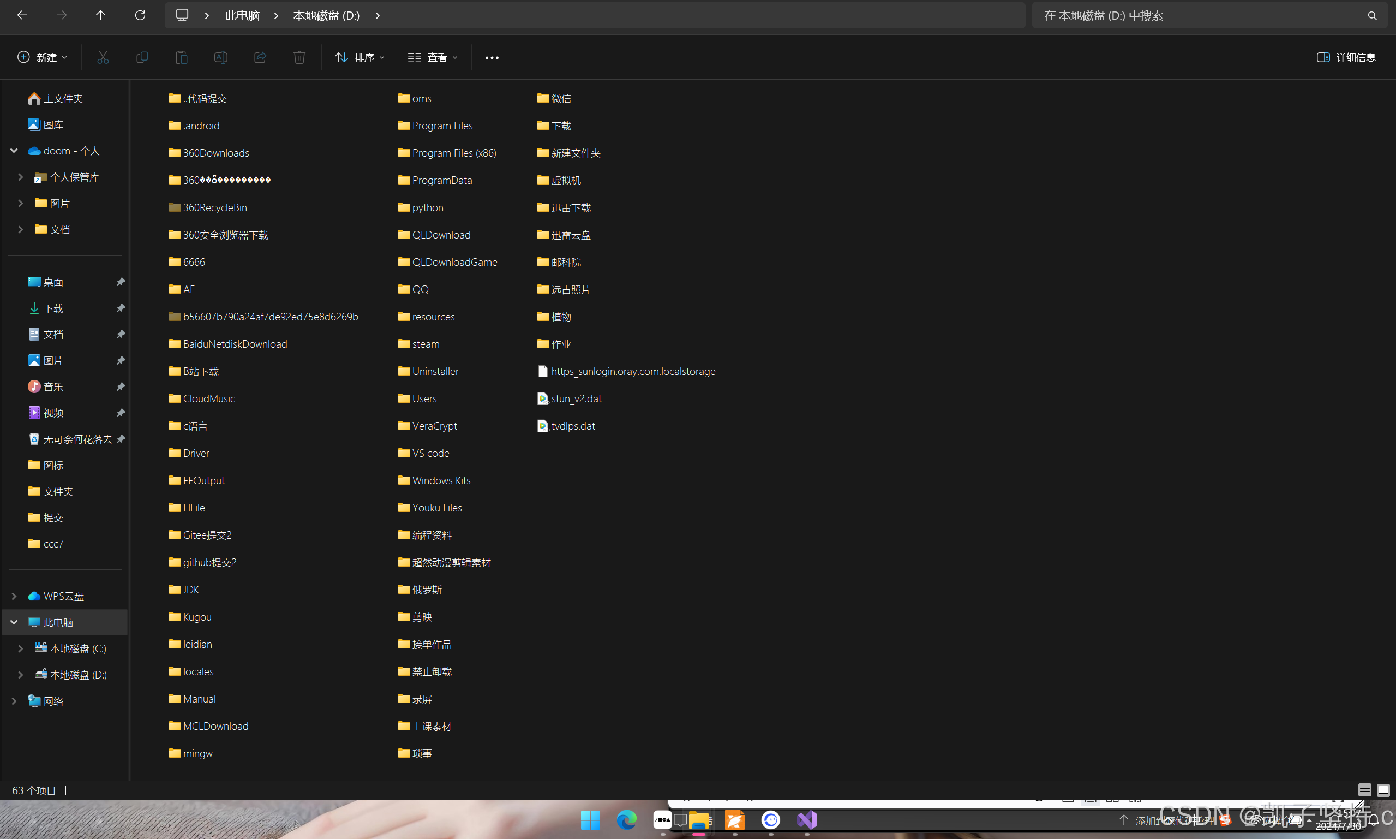1396x839 pixels.
Task: Toggle the 详细信息 details pane
Action: click(1346, 57)
